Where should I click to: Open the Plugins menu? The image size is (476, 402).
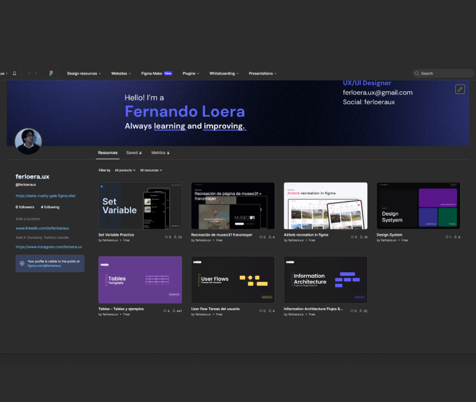[190, 73]
